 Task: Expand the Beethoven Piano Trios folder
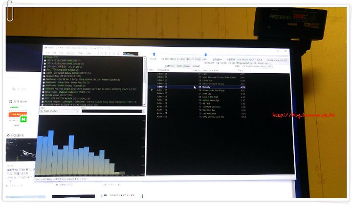(x=44, y=82)
